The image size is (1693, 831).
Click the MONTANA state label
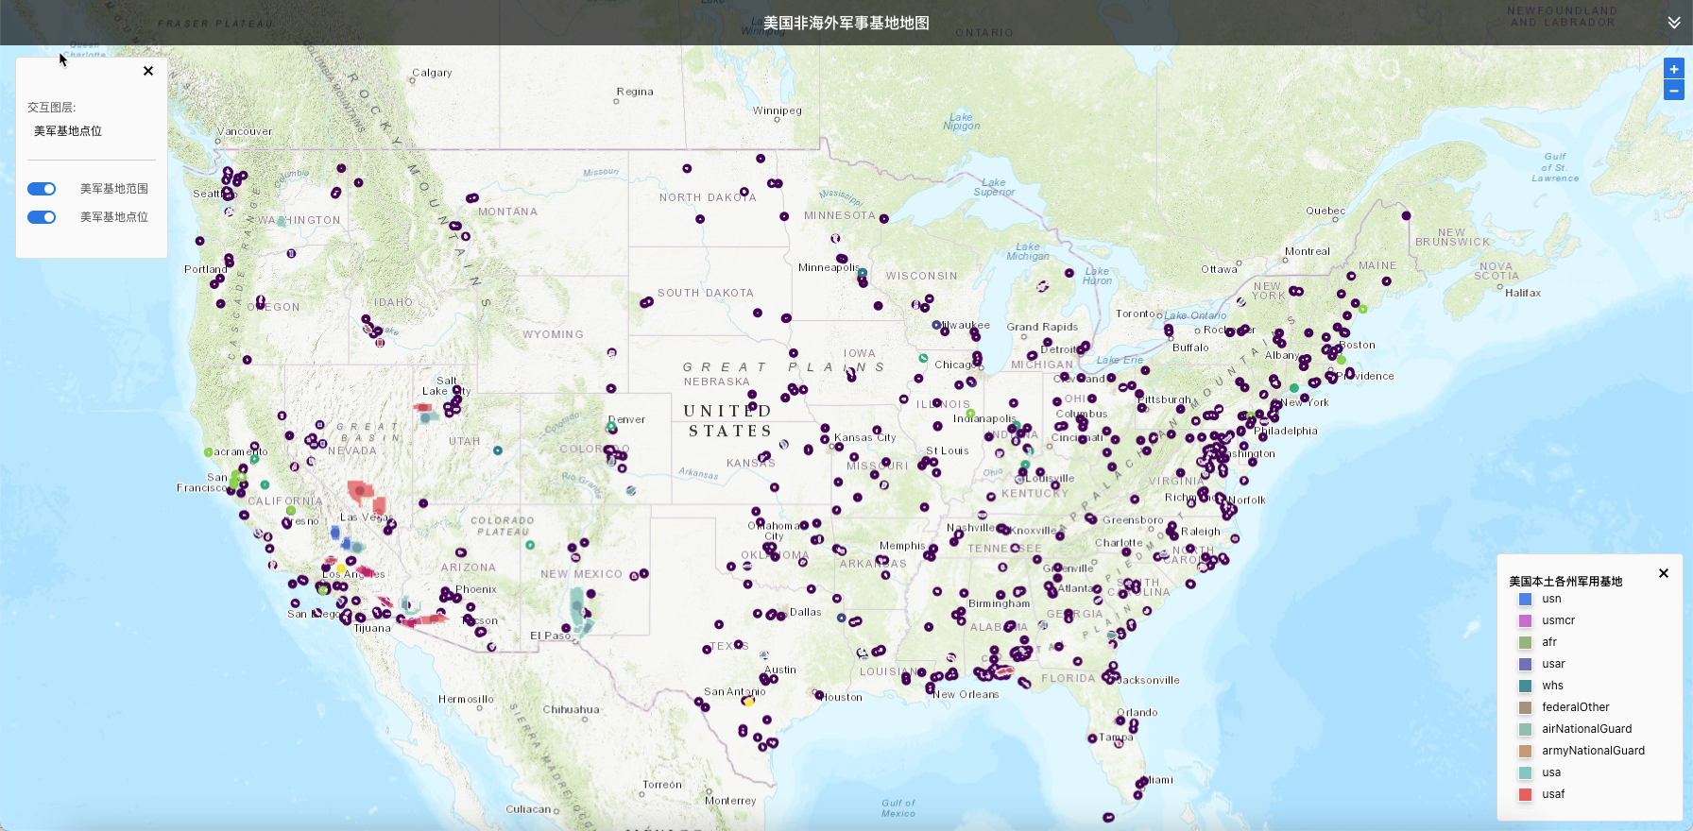coord(507,212)
